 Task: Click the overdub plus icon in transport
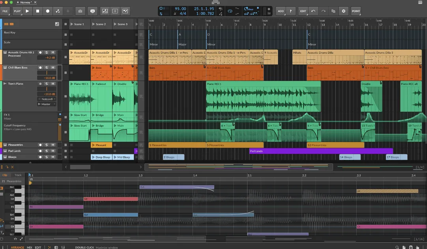[68, 11]
